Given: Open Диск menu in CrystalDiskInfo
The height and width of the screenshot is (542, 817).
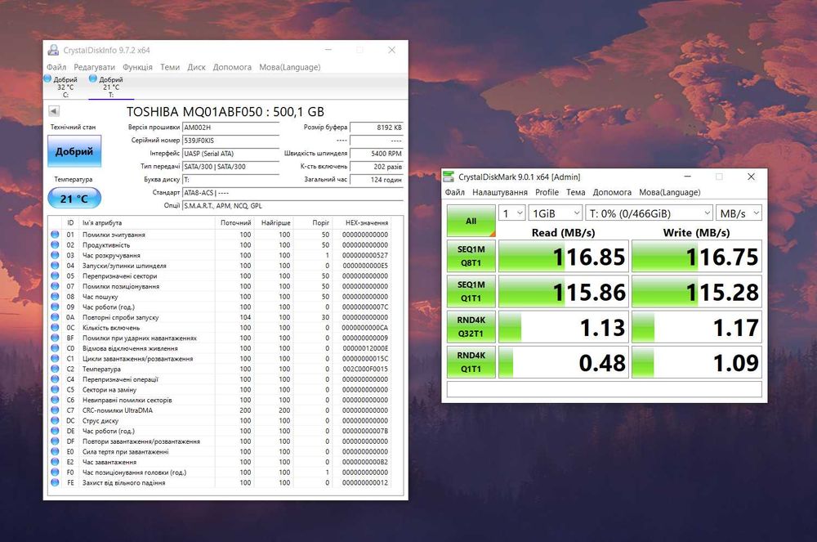Looking at the screenshot, I should point(196,67).
